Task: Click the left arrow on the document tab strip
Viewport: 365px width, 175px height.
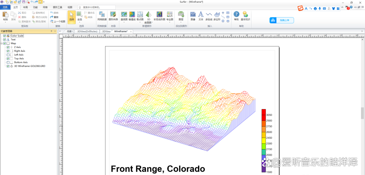Action: pyautogui.click(x=60, y=31)
